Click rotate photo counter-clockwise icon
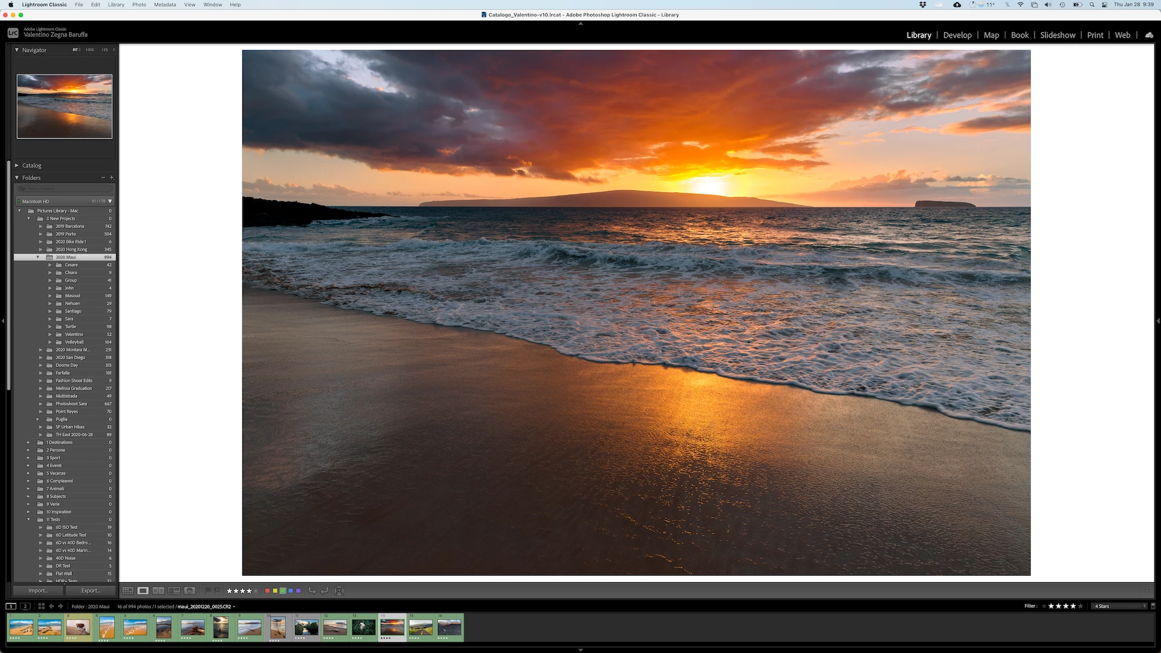Image resolution: width=1161 pixels, height=653 pixels. tap(312, 591)
